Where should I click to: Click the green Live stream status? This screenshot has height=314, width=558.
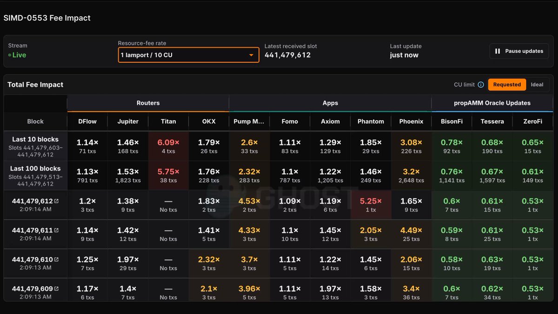click(x=17, y=55)
